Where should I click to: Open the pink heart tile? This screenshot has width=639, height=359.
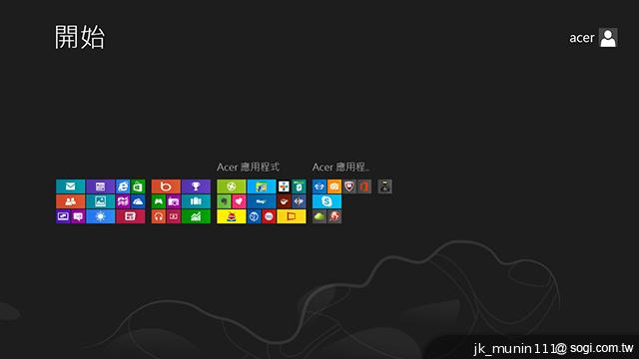pos(239,201)
